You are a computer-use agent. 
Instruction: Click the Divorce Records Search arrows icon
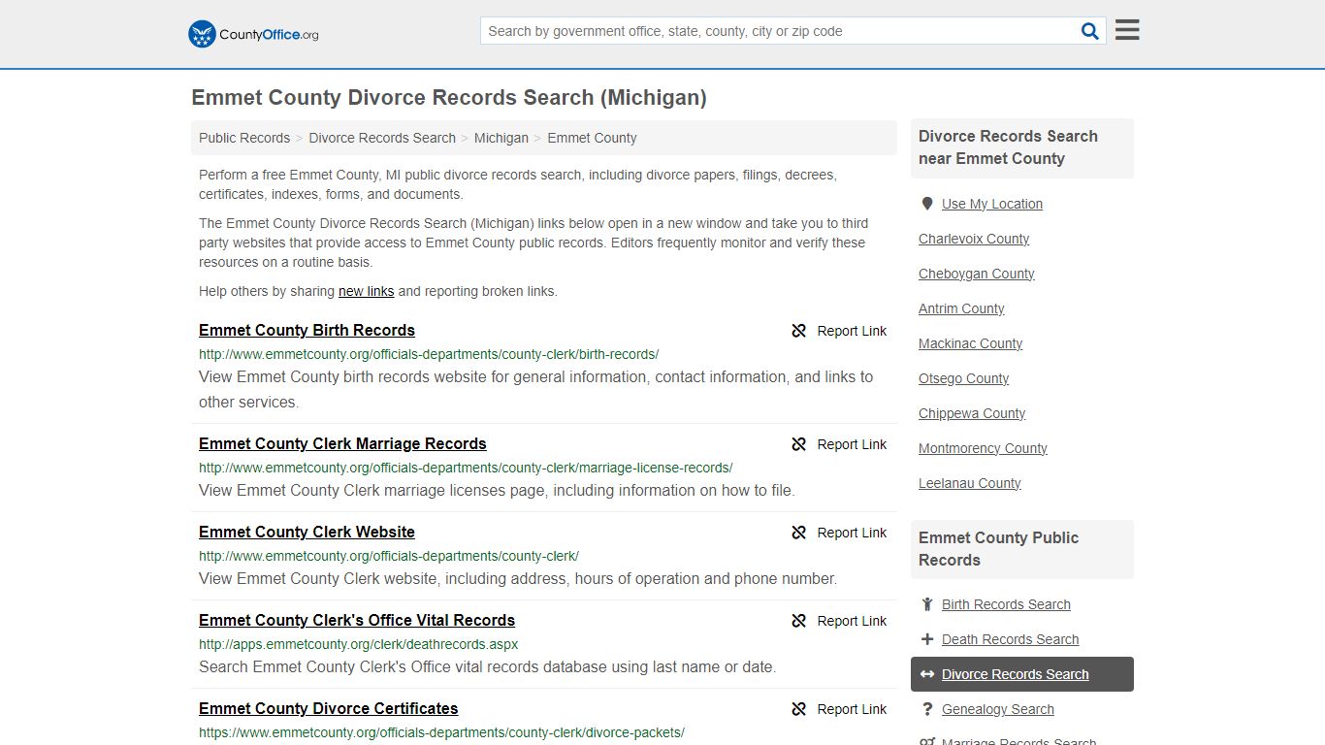pos(927,674)
